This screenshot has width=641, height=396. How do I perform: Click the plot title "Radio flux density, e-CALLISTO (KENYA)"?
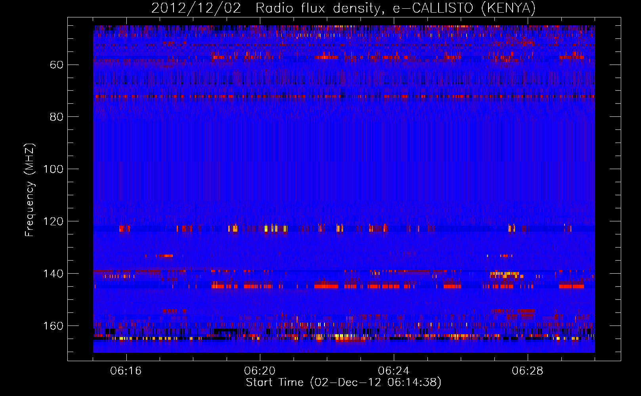click(395, 8)
